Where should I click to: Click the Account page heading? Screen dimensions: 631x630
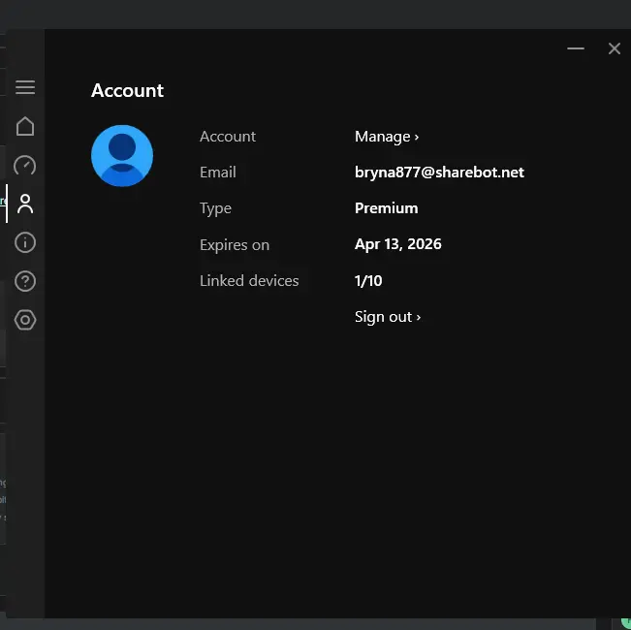127,90
